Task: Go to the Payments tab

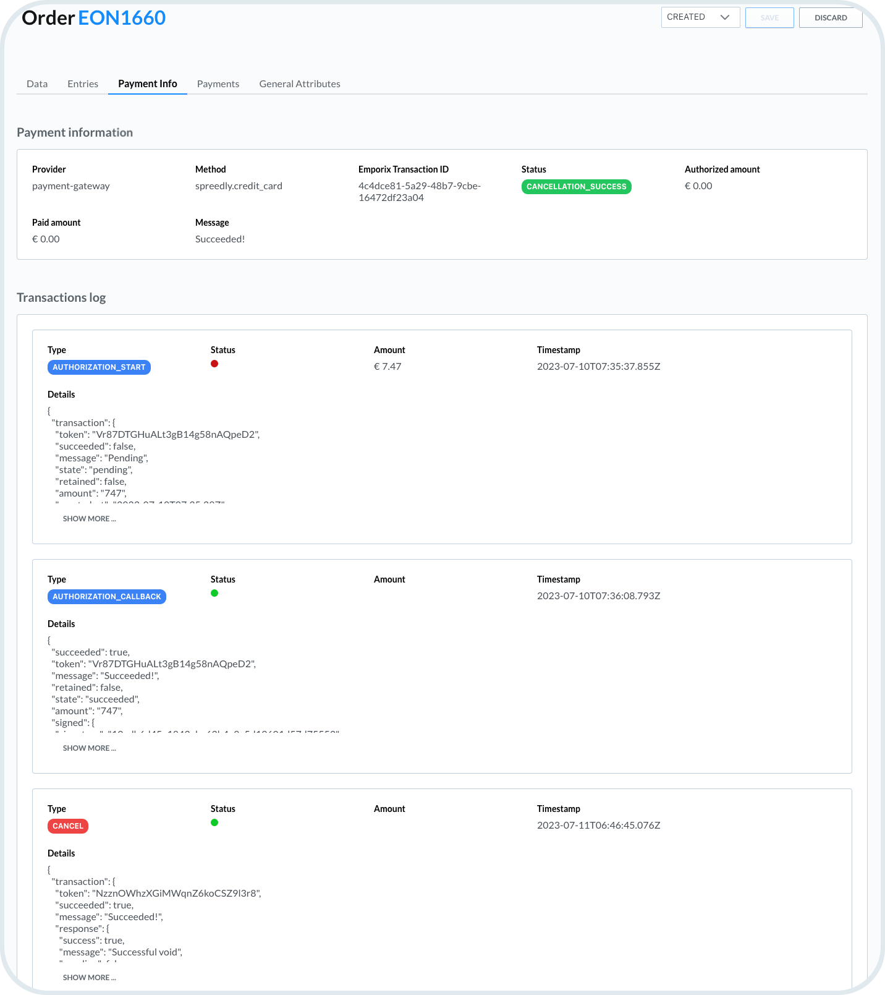Action: (218, 84)
